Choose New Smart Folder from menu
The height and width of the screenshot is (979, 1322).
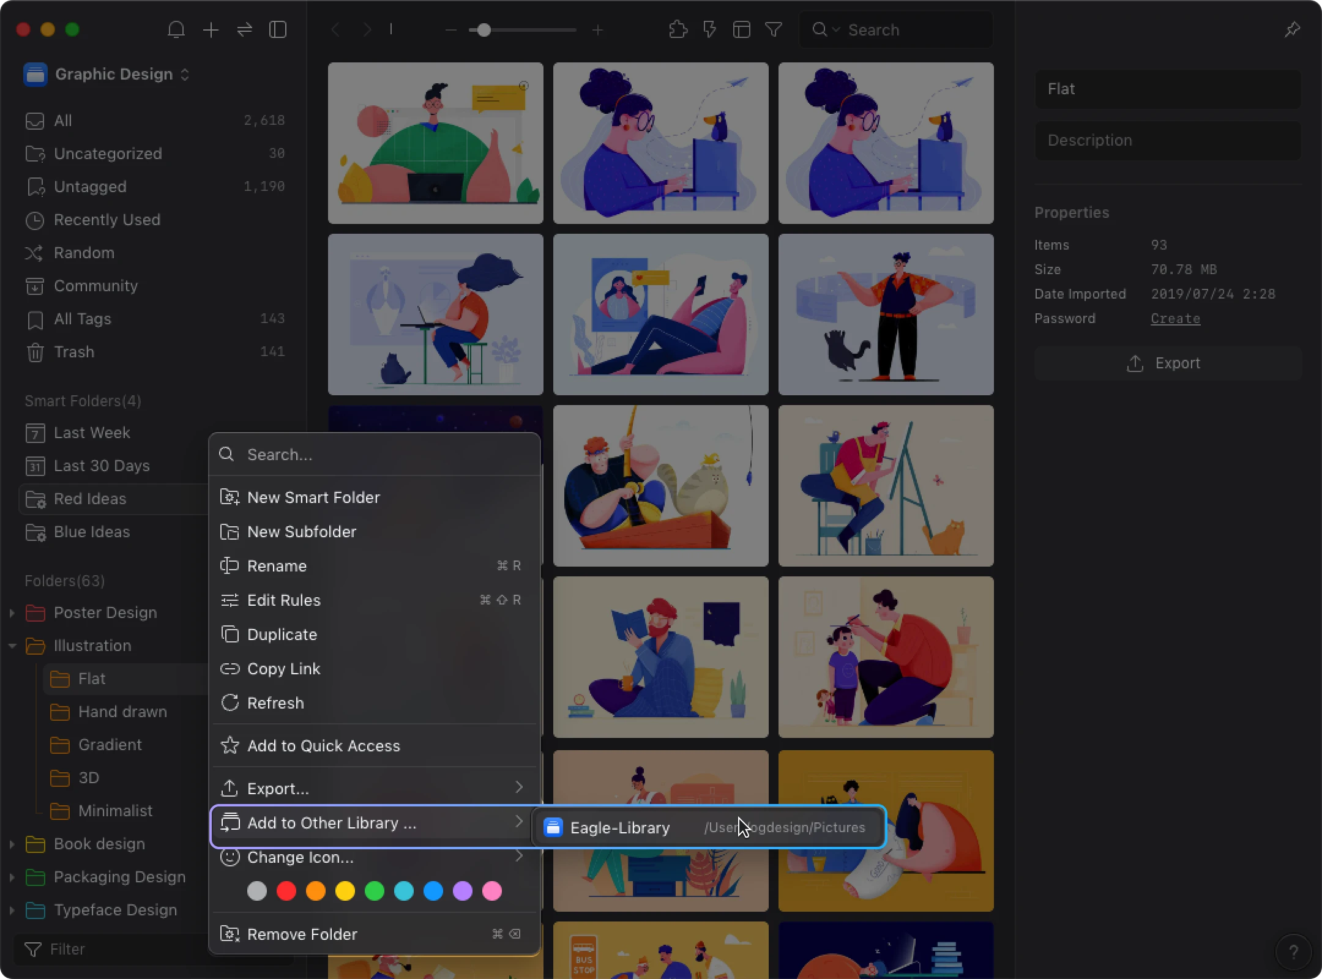375,497
